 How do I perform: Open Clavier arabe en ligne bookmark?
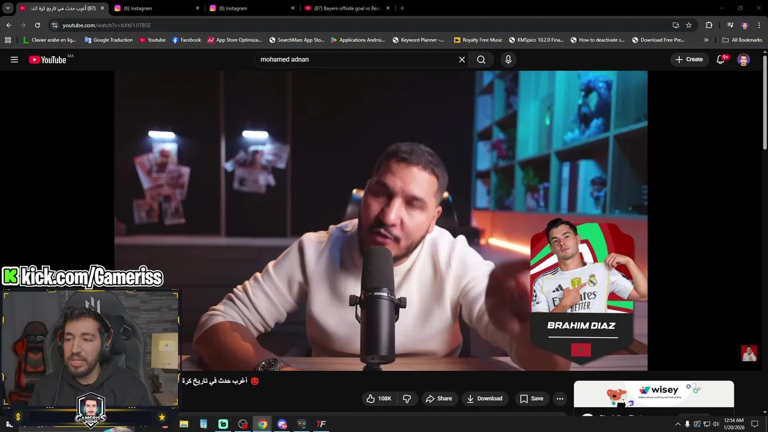[49, 40]
